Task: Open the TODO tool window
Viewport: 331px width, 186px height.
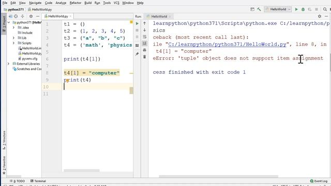Action: pos(17,181)
